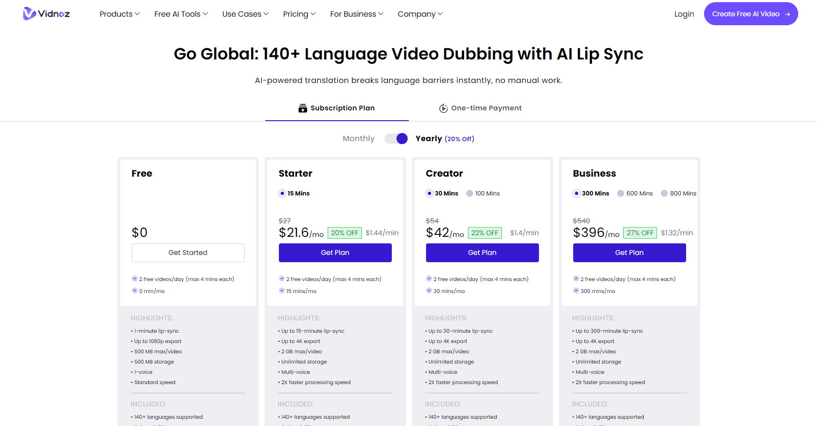The width and height of the screenshot is (817, 426).
Task: Click the 20% OFF badge on Starter
Action: click(x=344, y=233)
